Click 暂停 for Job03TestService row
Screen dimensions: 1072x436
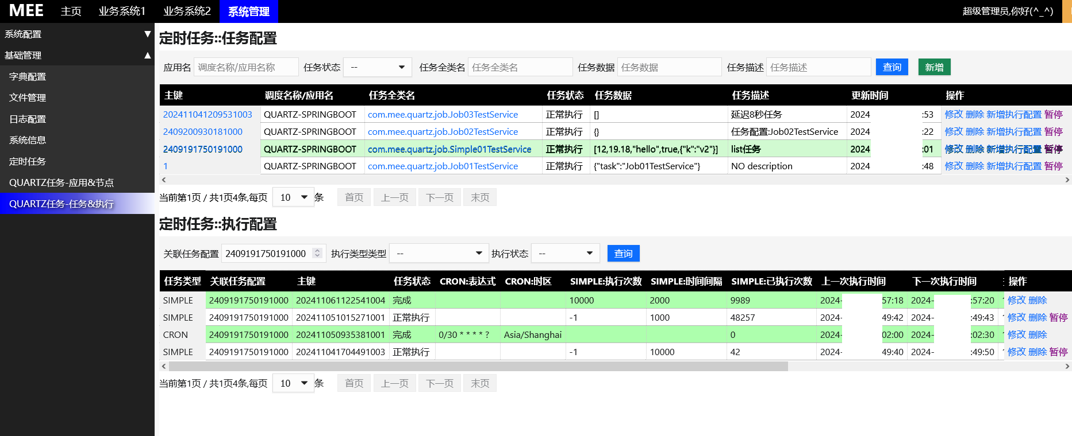[x=1054, y=114]
